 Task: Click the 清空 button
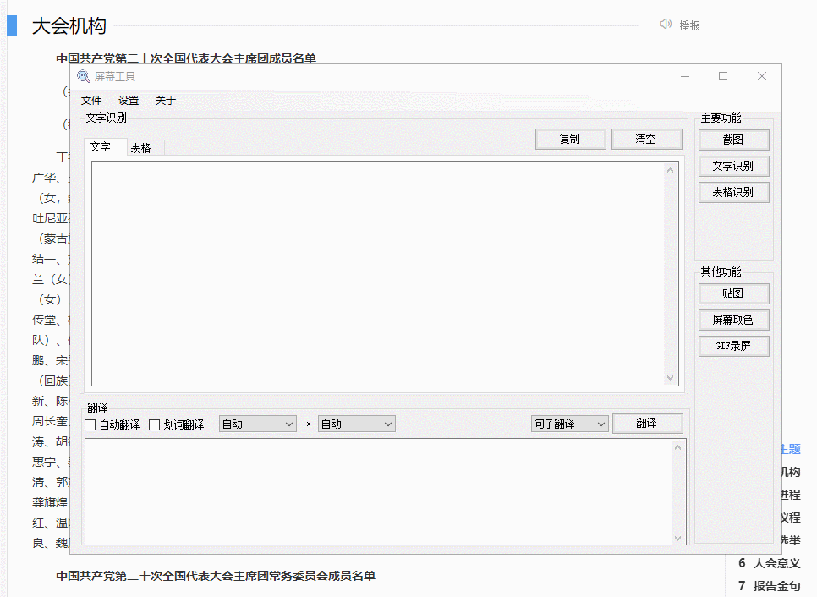tap(647, 139)
